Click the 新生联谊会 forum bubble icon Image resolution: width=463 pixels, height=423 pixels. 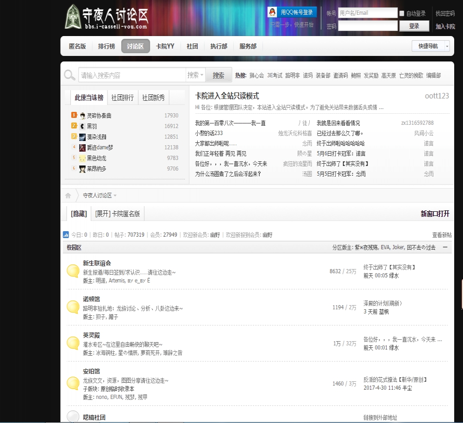click(x=73, y=271)
